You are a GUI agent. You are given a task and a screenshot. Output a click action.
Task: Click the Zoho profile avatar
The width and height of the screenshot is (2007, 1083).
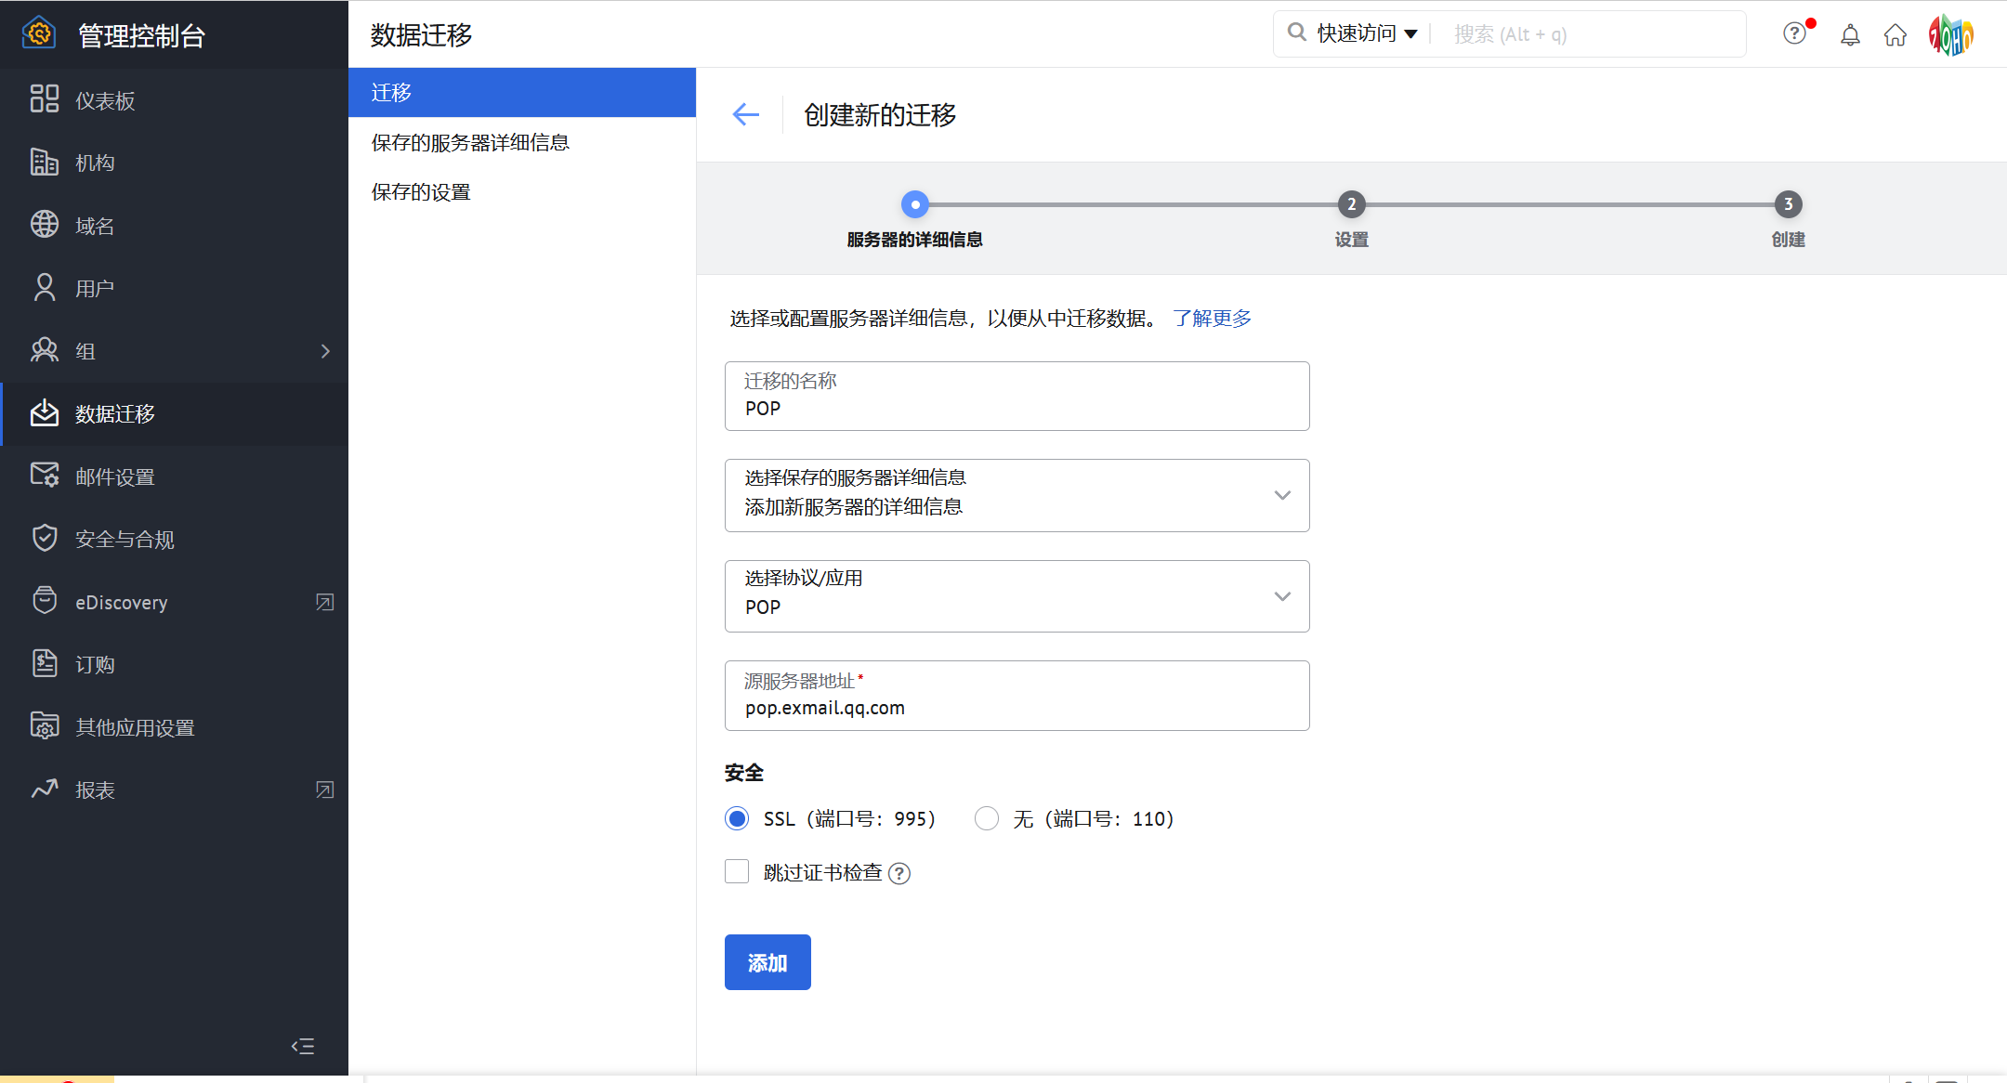(1950, 35)
